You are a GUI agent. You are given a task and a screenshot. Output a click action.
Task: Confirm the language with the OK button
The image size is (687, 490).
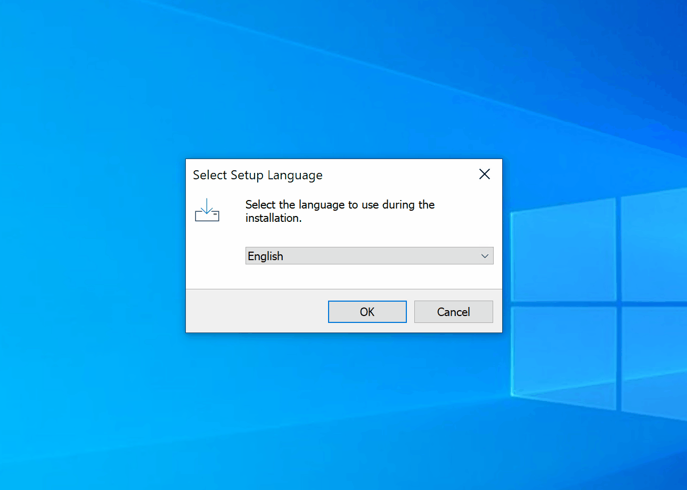pyautogui.click(x=367, y=312)
